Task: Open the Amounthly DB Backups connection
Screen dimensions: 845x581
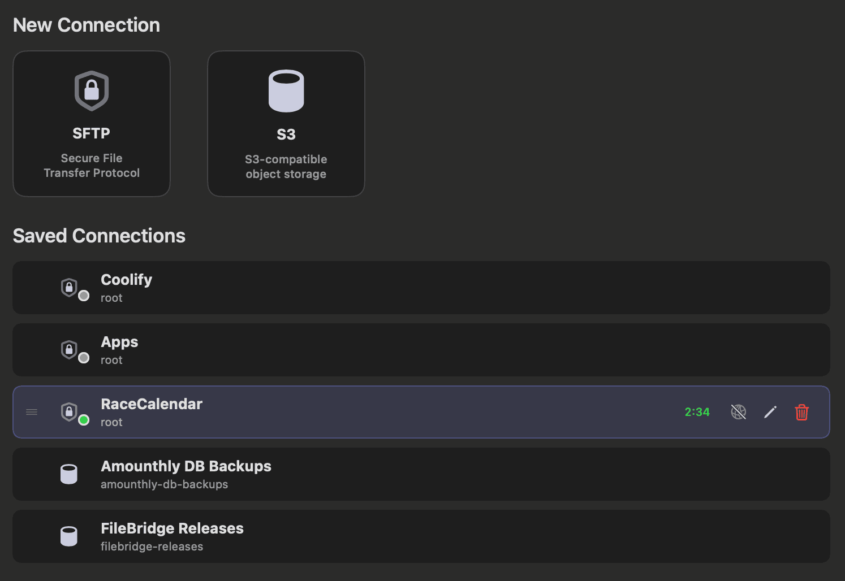Action: (x=421, y=474)
